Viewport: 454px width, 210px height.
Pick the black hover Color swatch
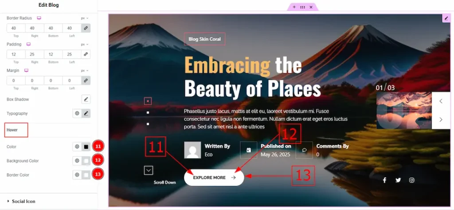[x=86, y=147]
